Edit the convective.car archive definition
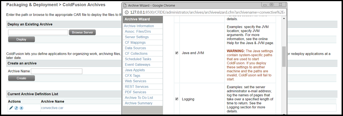343x116 pixels. click(x=11, y=108)
